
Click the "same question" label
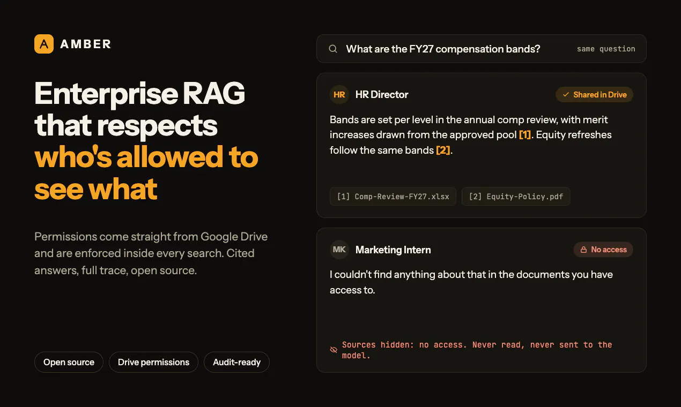[x=606, y=49]
